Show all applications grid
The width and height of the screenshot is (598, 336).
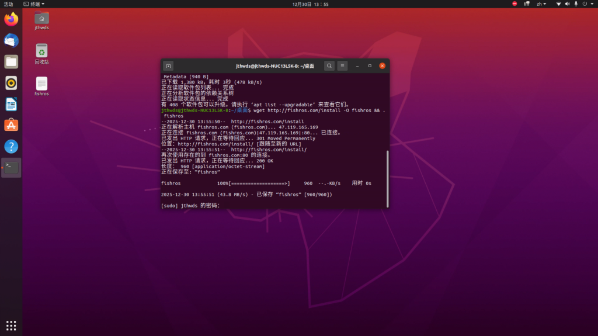(x=11, y=325)
